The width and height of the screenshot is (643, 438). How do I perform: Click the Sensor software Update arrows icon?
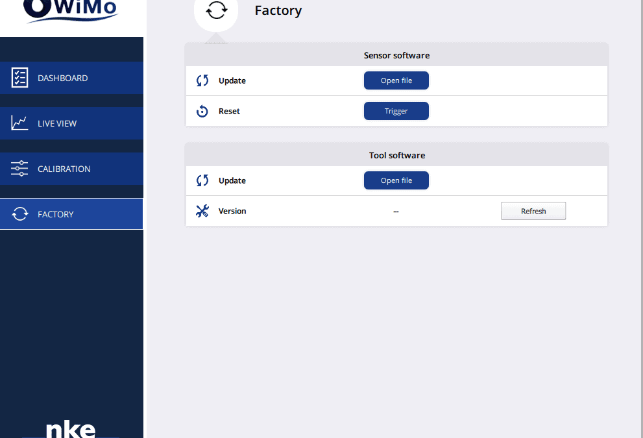click(x=202, y=80)
